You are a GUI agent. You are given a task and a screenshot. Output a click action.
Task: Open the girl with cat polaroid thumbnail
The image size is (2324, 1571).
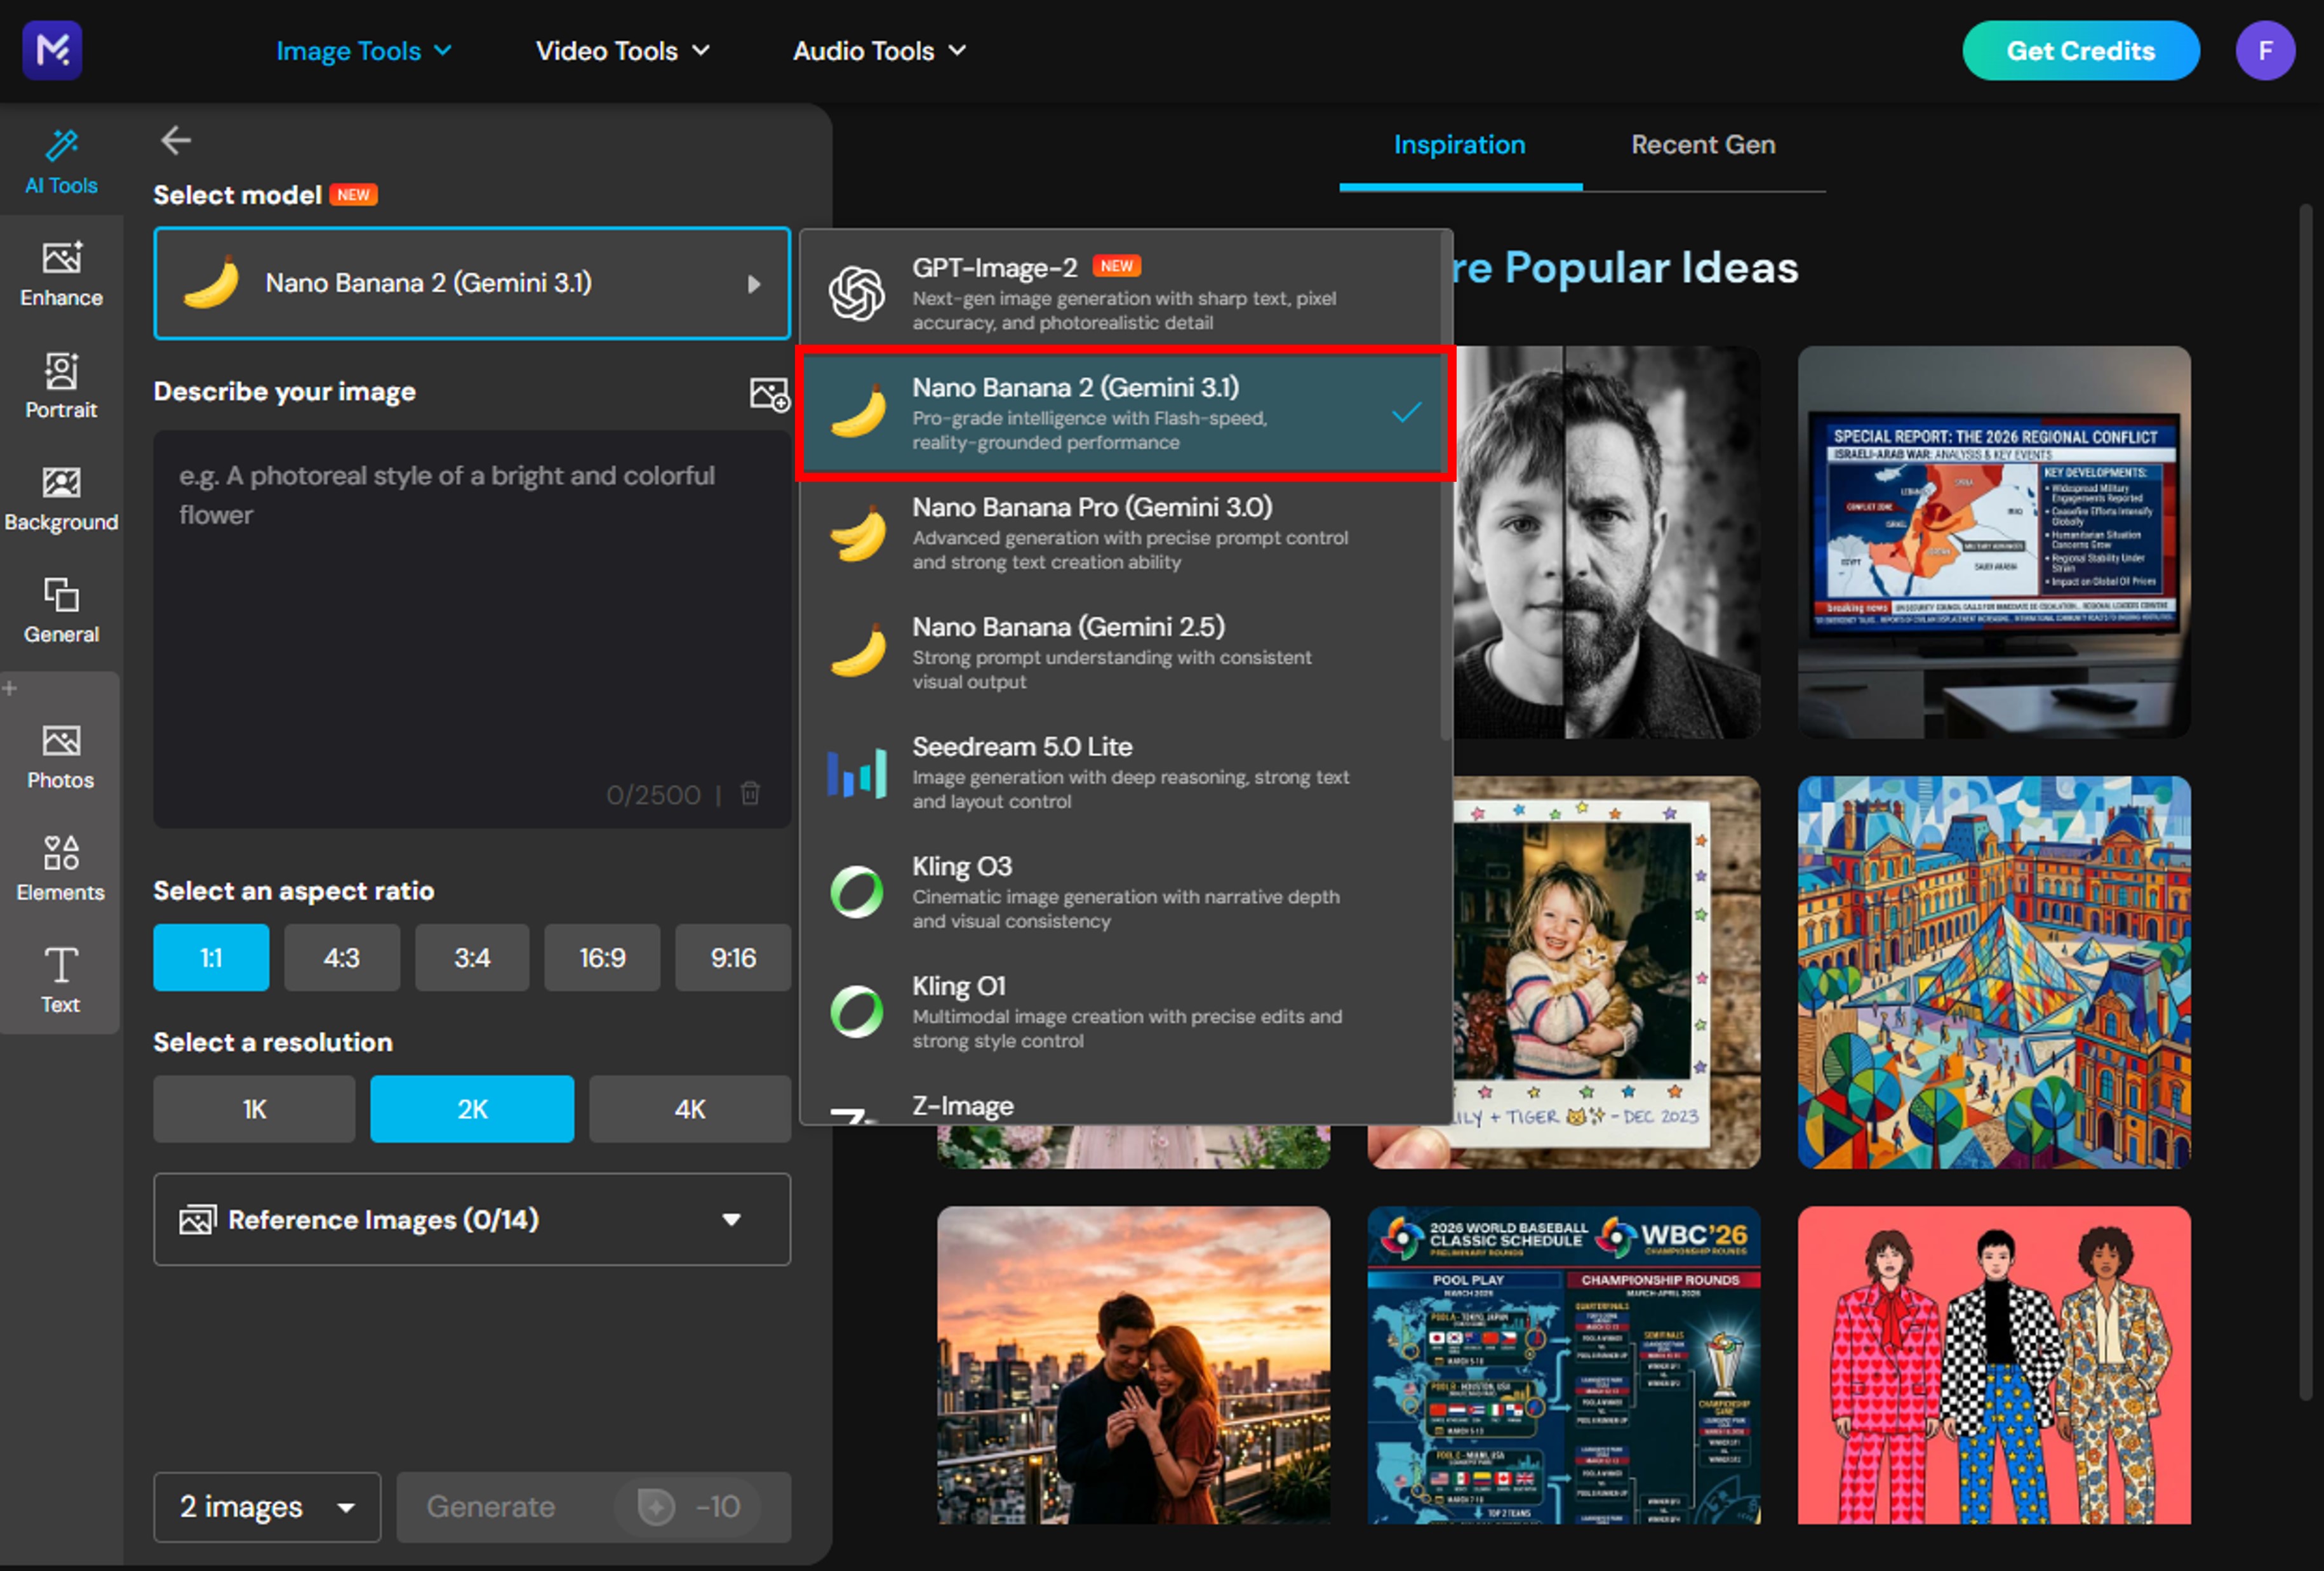pos(1606,972)
